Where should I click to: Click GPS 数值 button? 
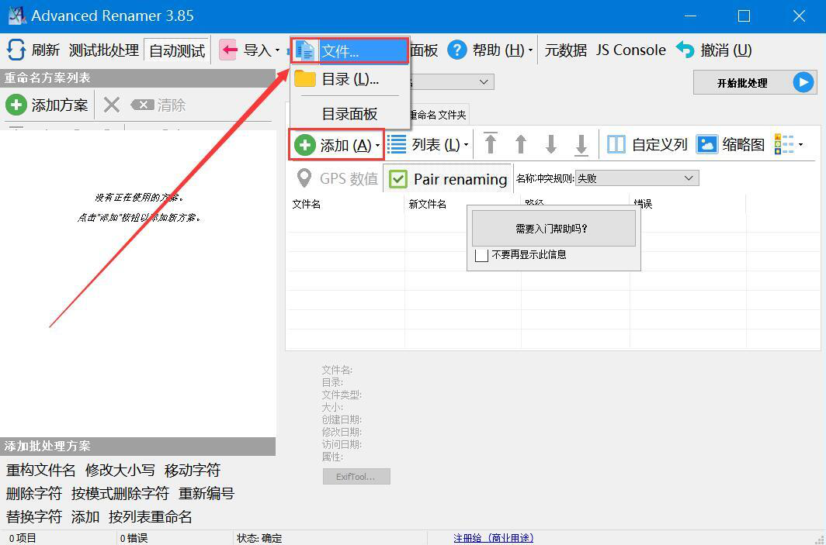click(x=337, y=178)
